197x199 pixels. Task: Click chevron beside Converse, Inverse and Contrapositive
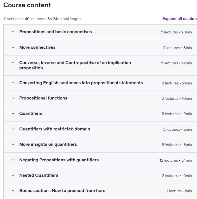pos(13,63)
